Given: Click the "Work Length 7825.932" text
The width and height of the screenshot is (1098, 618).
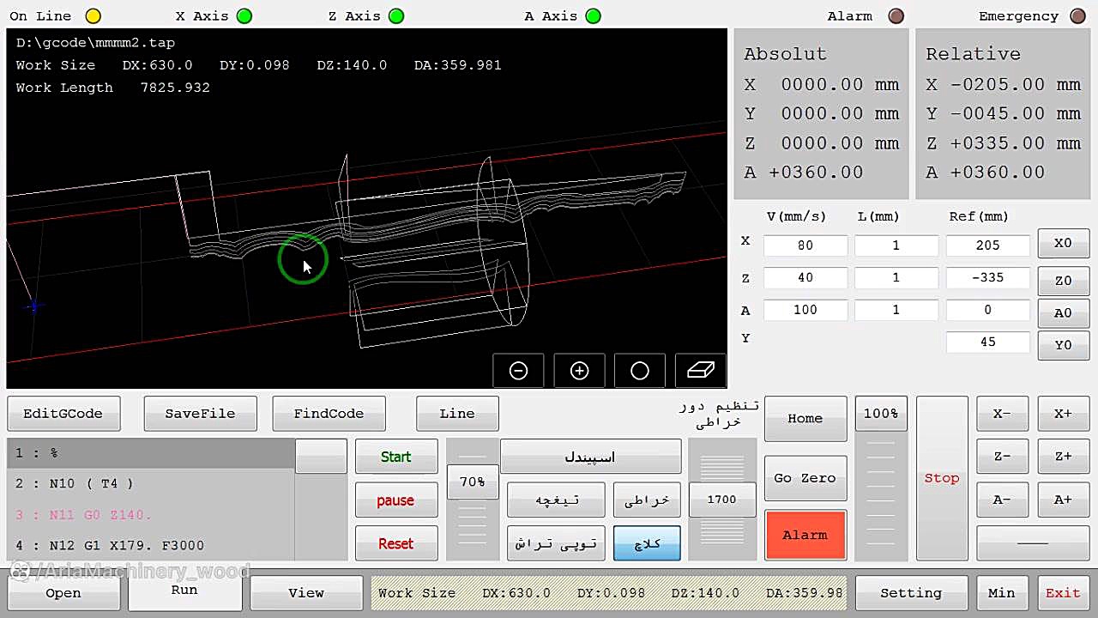Looking at the screenshot, I should 112,88.
